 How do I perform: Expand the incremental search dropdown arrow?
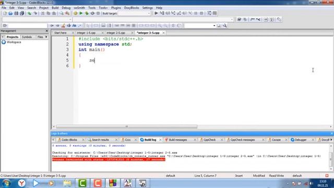coord(214,26)
